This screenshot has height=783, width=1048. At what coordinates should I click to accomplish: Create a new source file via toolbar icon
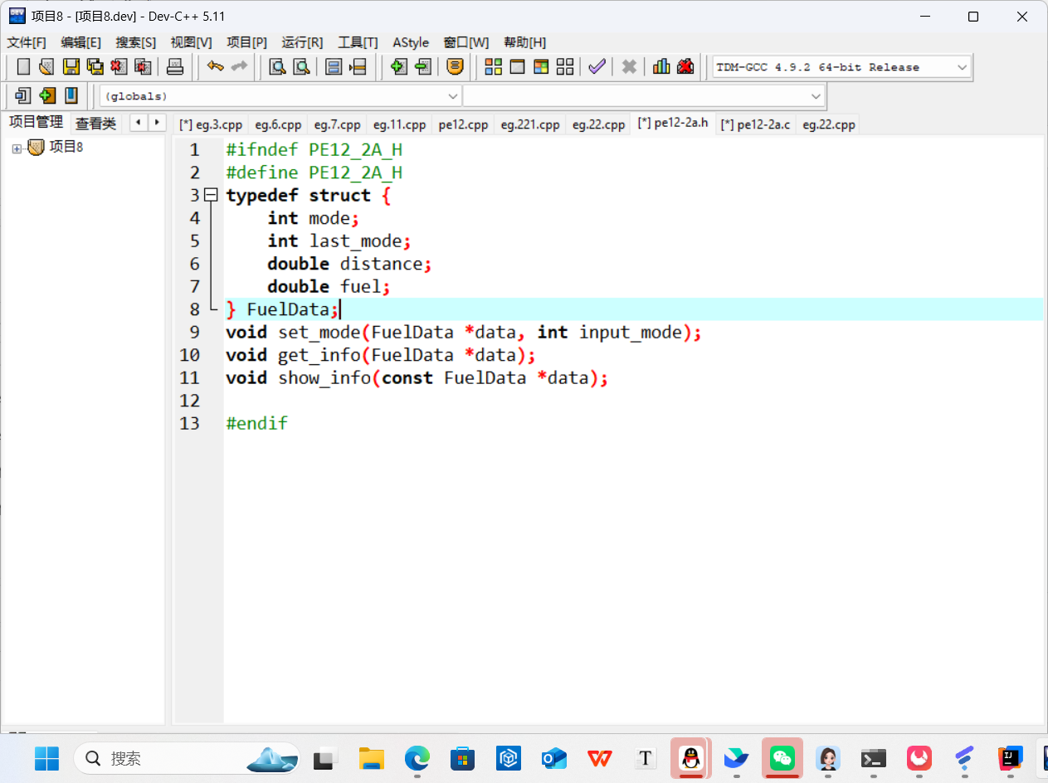coord(23,67)
